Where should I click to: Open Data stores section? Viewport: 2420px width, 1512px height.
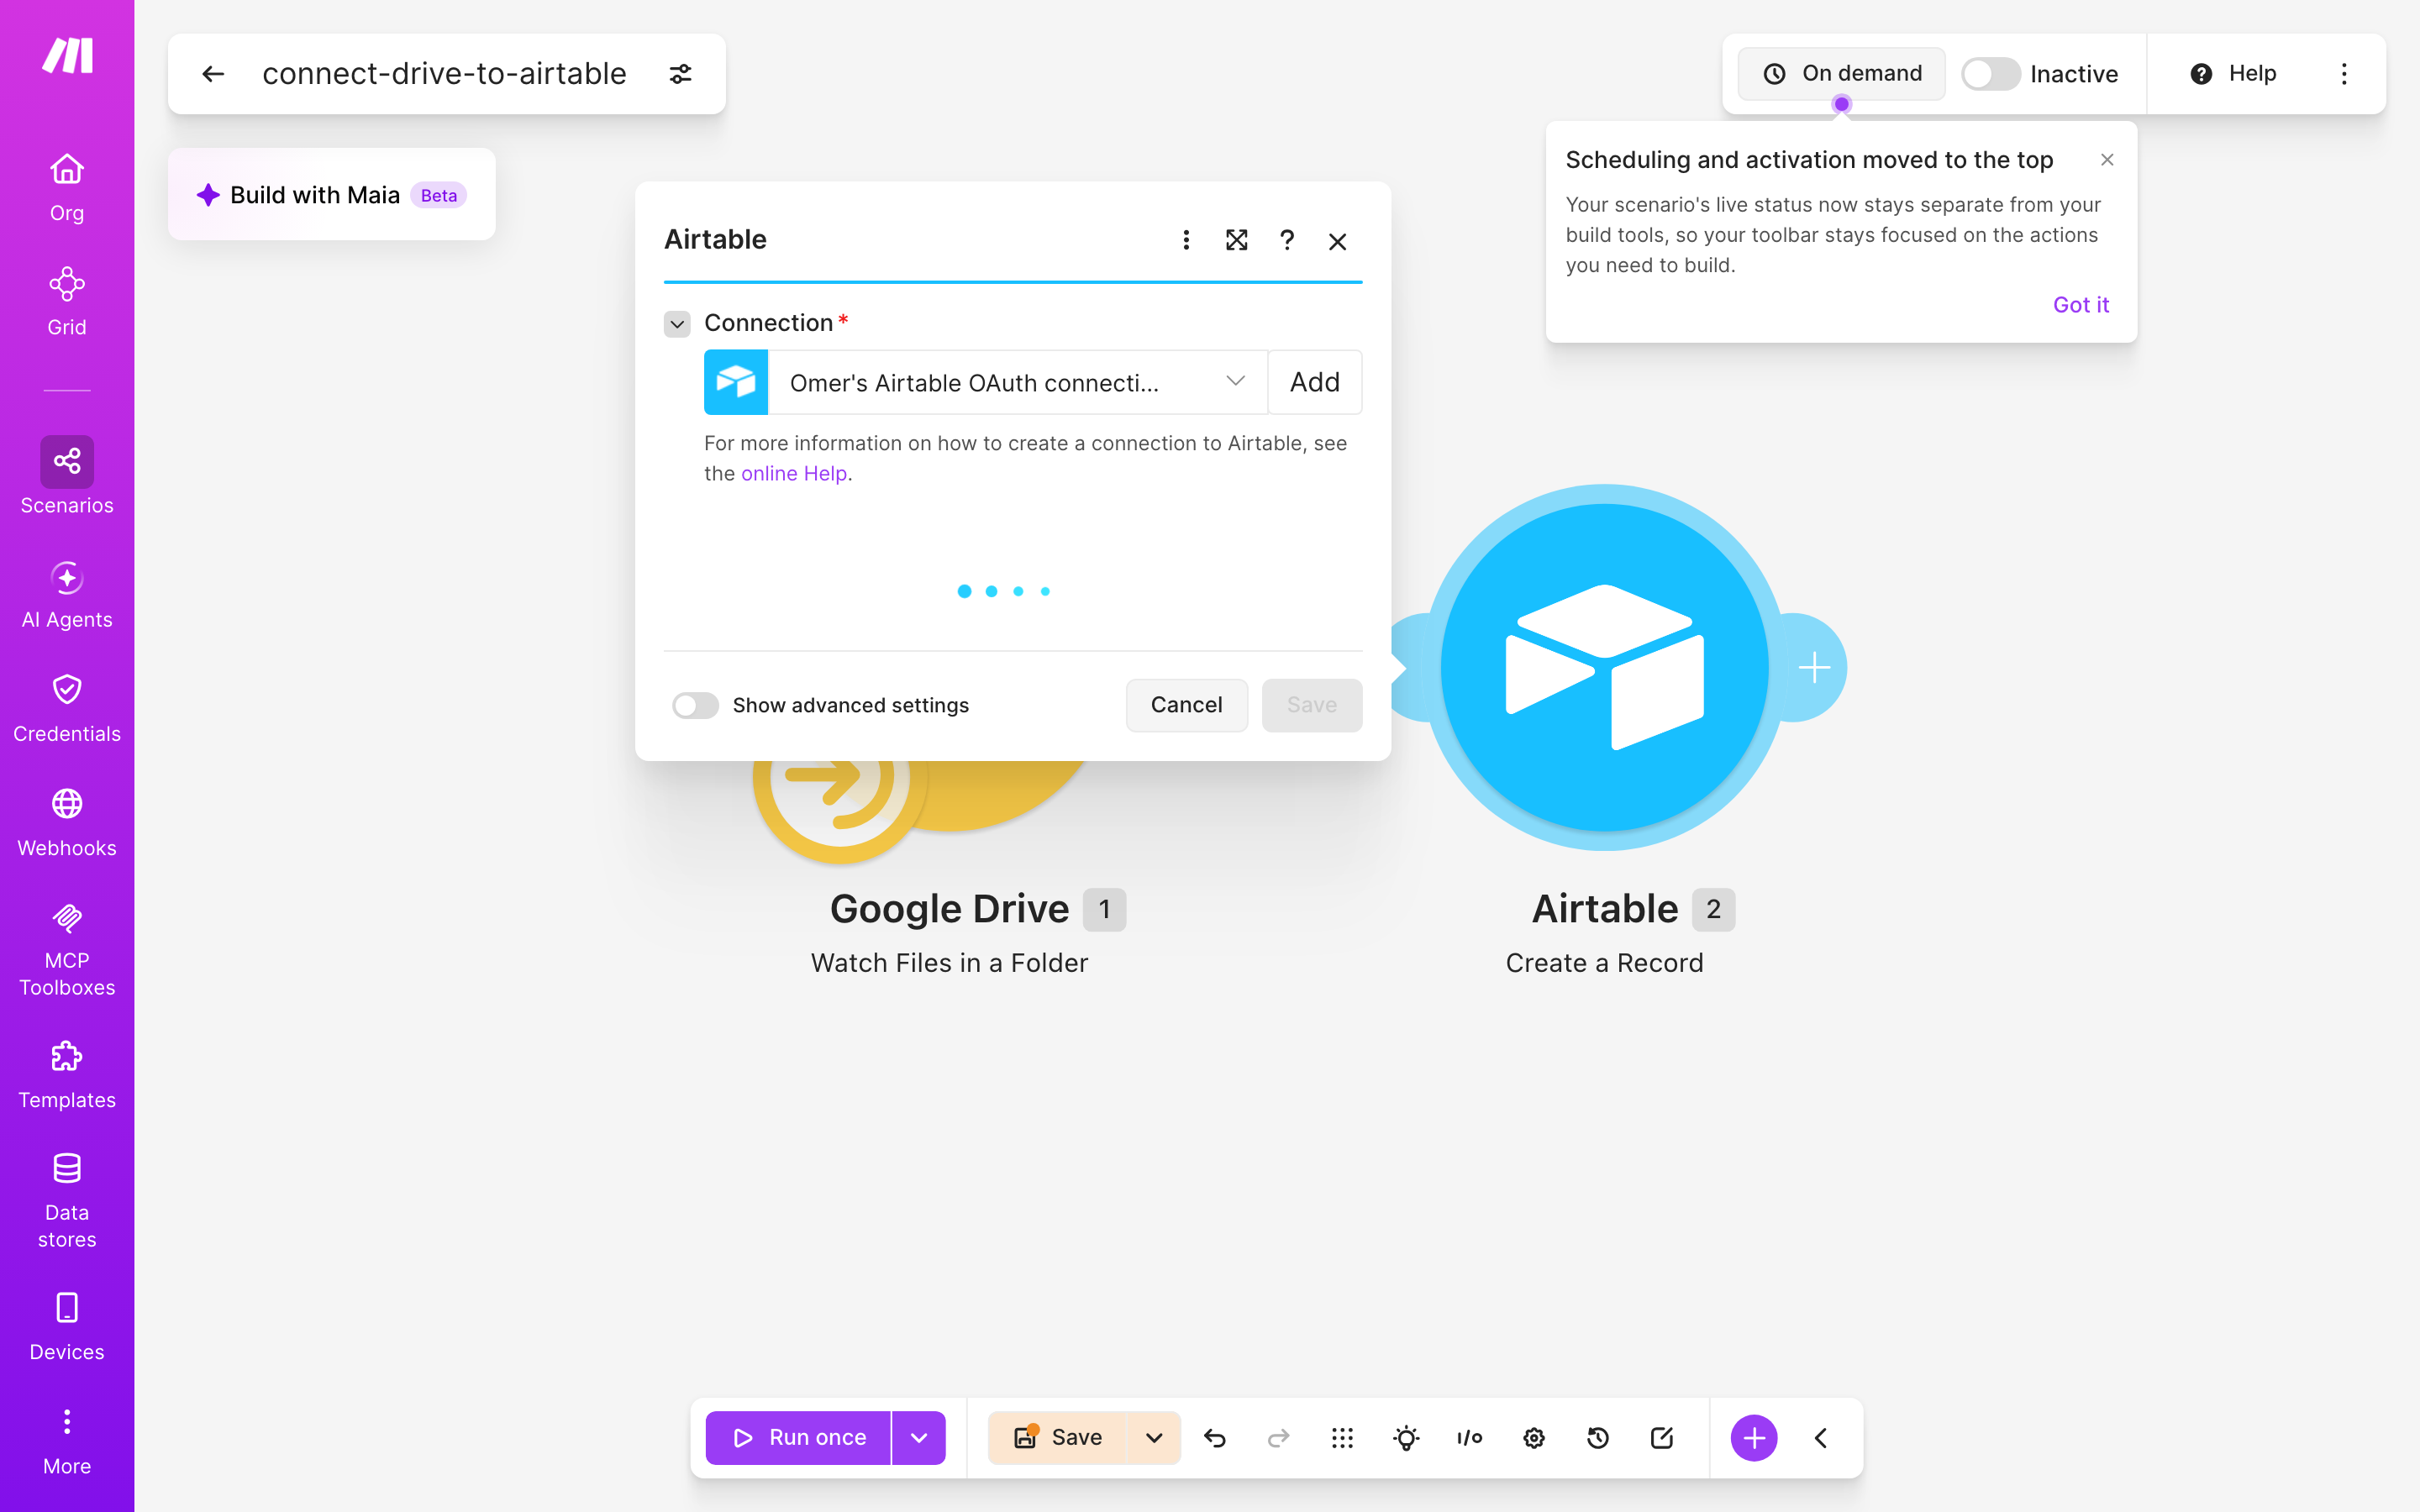pos(67,1200)
